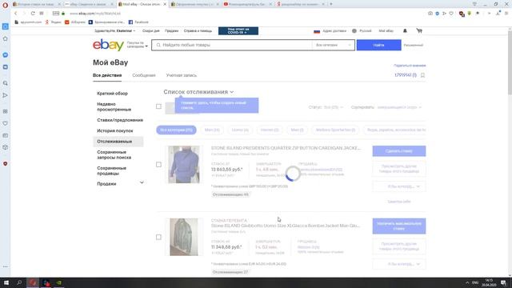Open Opera sidebar home icon
This screenshot has height=288, width=512.
point(6,38)
